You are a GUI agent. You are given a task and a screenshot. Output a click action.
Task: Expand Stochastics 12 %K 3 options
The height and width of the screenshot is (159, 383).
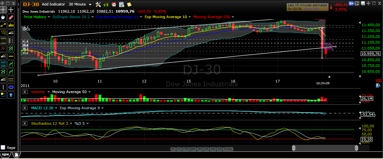click(x=71, y=124)
